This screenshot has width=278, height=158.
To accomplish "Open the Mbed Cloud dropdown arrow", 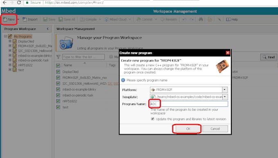I will coord(130,20).
